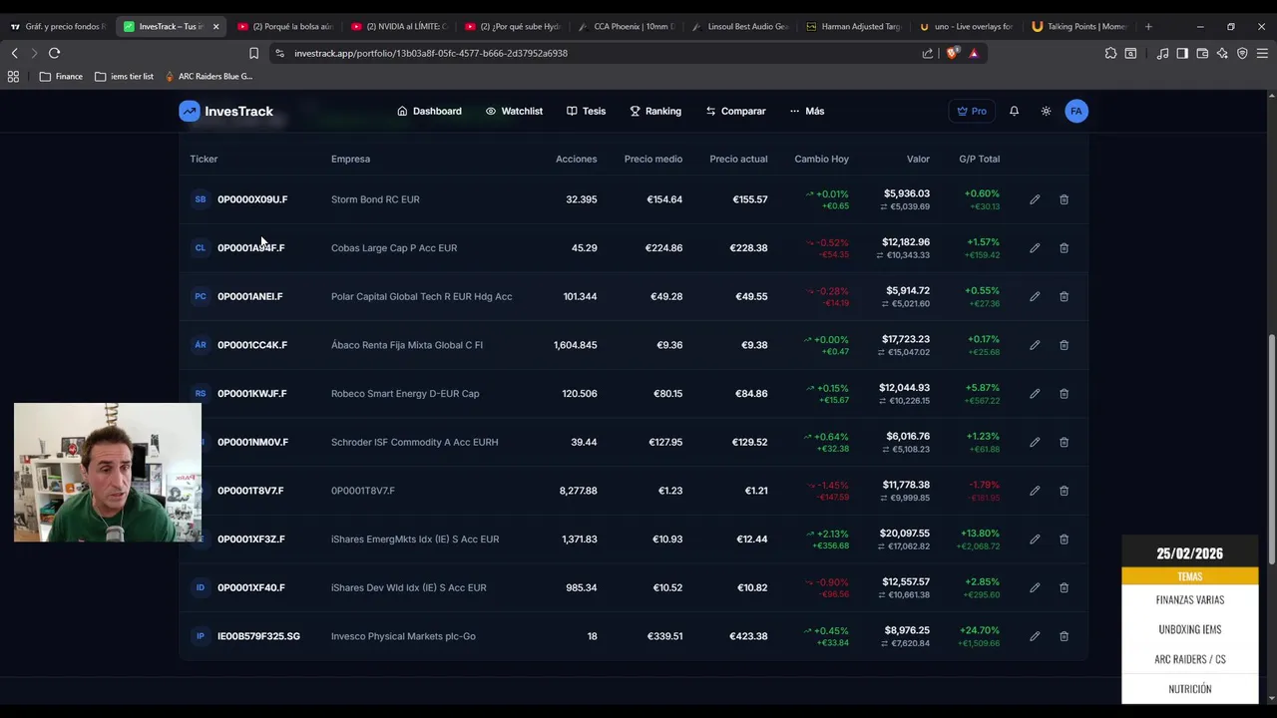Image resolution: width=1277 pixels, height=718 pixels.
Task: Open the browser hamburger menu
Action: (x=1262, y=53)
